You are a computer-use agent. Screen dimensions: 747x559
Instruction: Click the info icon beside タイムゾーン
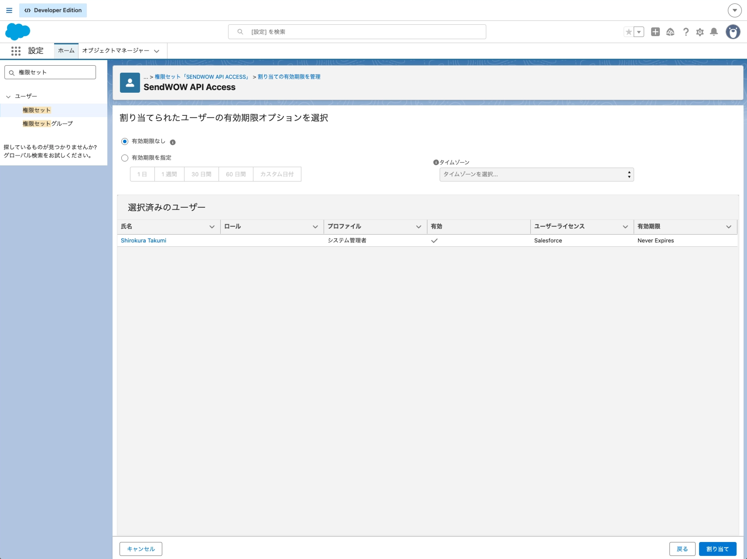click(x=436, y=162)
